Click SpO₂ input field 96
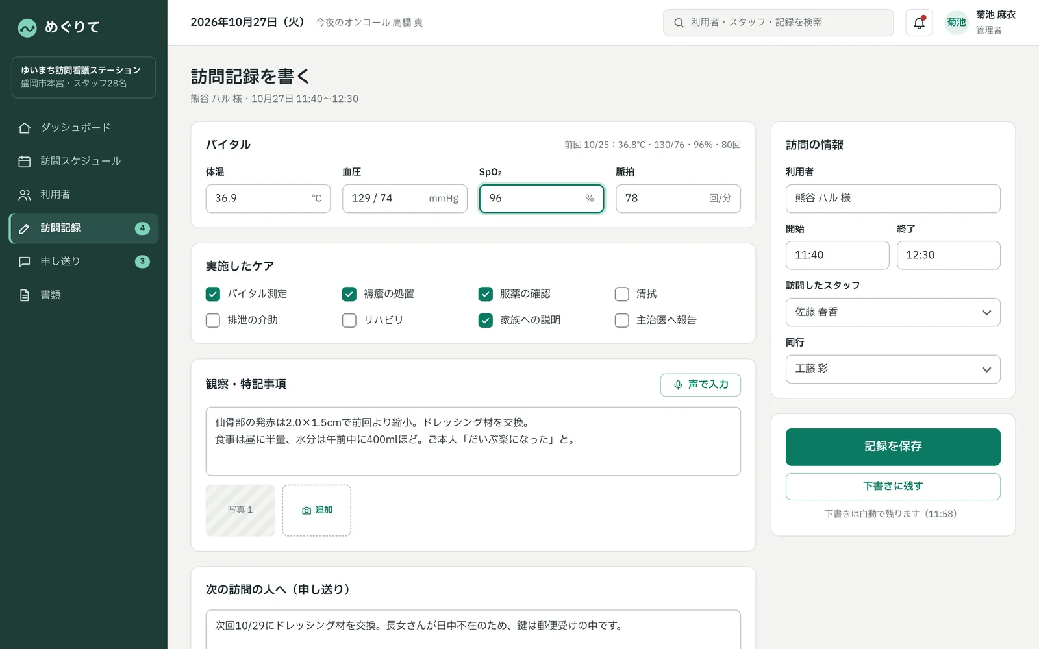1039x649 pixels. [542, 199]
